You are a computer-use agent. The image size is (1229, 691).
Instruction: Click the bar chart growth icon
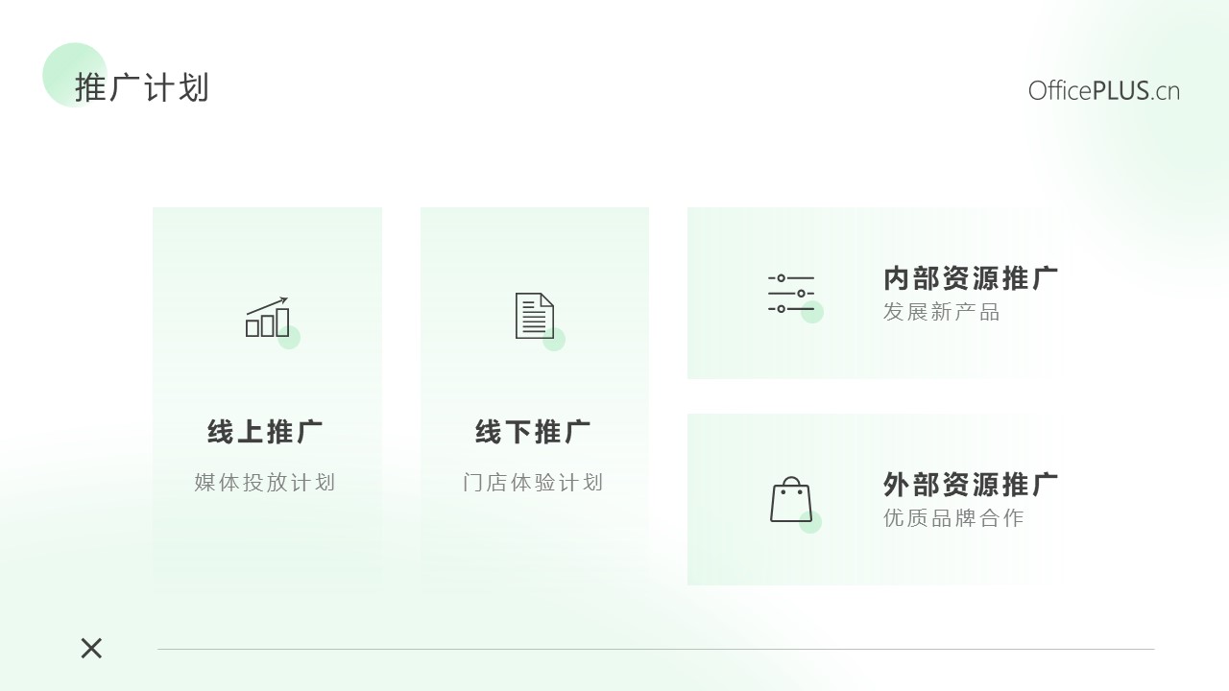point(267,317)
